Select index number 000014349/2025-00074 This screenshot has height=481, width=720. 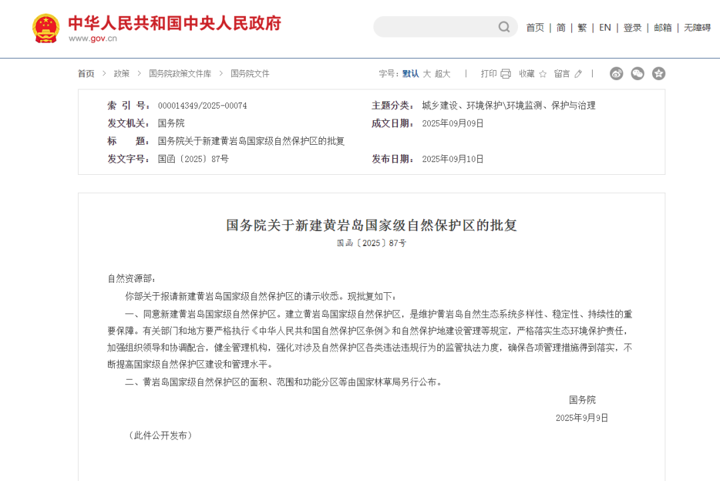pyautogui.click(x=203, y=105)
